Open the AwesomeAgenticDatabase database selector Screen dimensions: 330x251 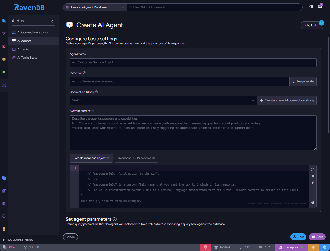pos(95,7)
